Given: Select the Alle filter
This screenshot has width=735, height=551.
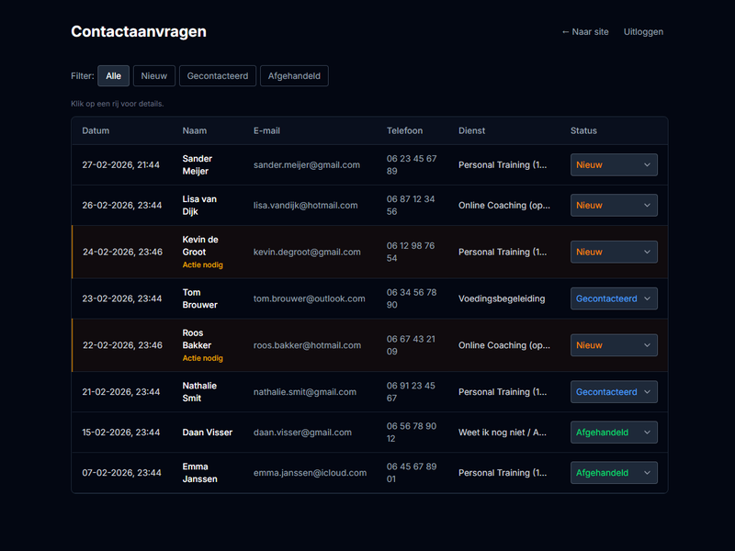Looking at the screenshot, I should click(113, 76).
